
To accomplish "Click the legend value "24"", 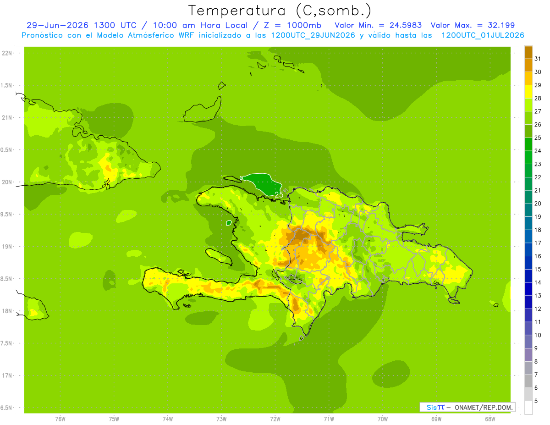I will pyautogui.click(x=538, y=151).
